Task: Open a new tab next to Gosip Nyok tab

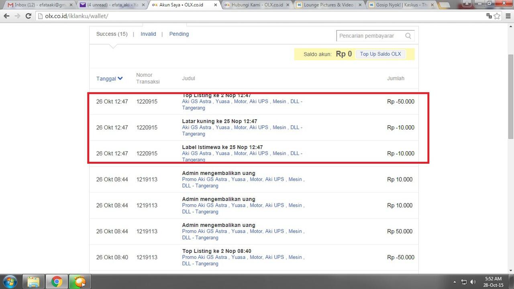Action: tap(445, 5)
